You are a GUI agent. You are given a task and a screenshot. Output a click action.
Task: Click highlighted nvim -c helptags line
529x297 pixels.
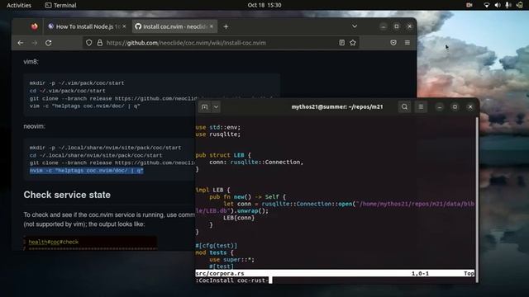[x=86, y=171]
